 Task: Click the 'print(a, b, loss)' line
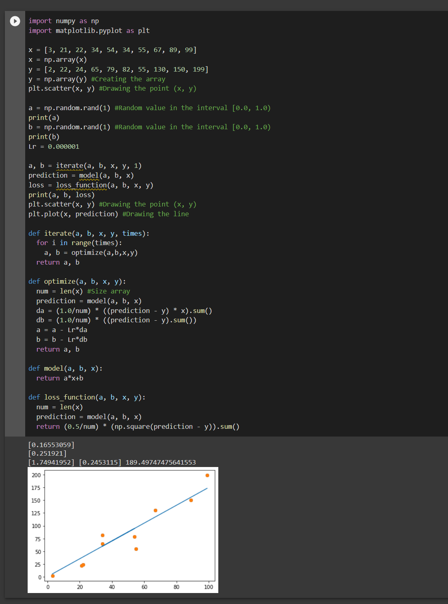pyautogui.click(x=61, y=195)
